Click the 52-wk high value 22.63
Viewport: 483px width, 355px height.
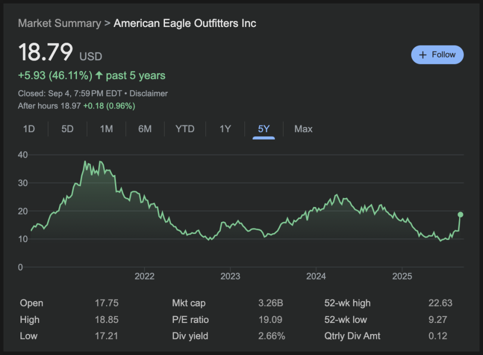tap(440, 303)
